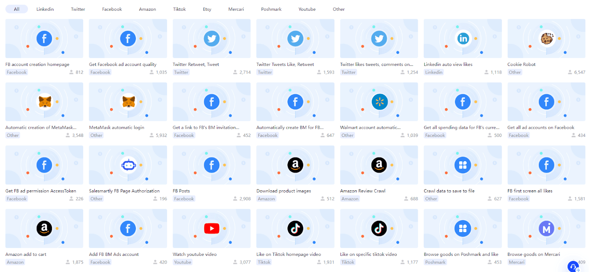
Task: Open the Facebook category tab
Action: click(x=112, y=9)
